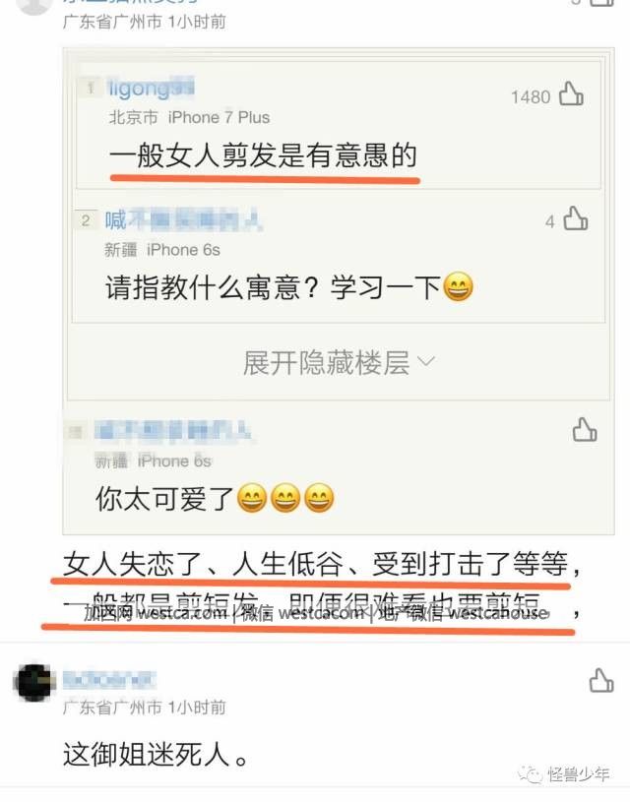Click the 怪兽少年 WeChat watermark icon
Image resolution: width=630 pixels, height=802 pixels.
coord(530,774)
